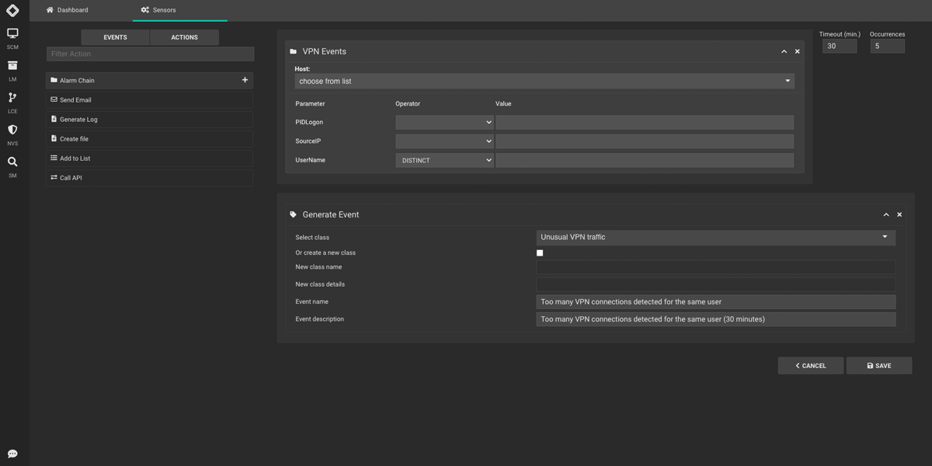Open the Host choose from list dropdown
Screen dimensions: 932x466
pos(544,81)
